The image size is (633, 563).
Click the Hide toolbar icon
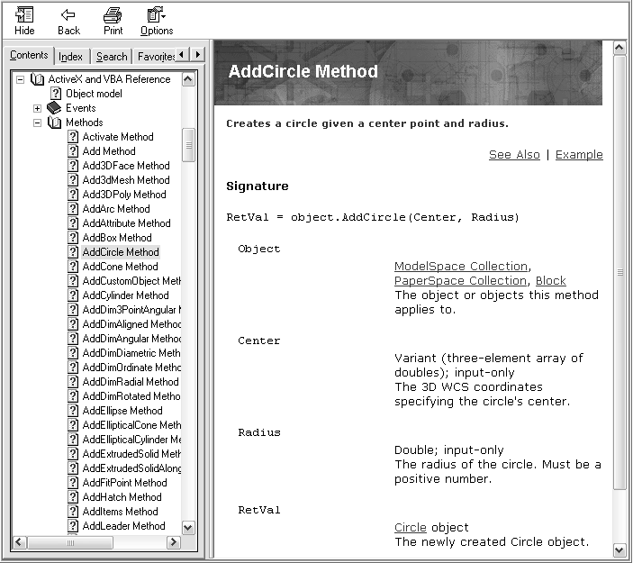24,15
